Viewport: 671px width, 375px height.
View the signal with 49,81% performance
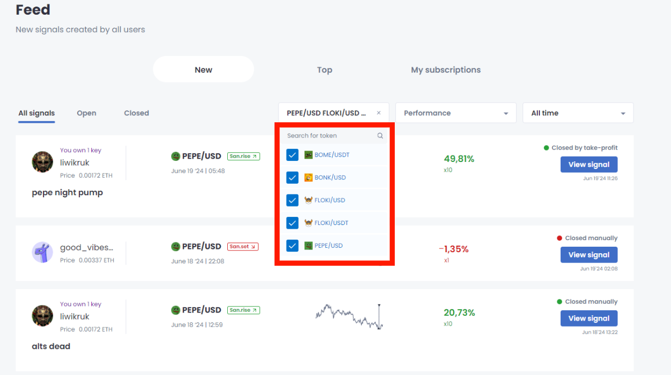click(589, 165)
